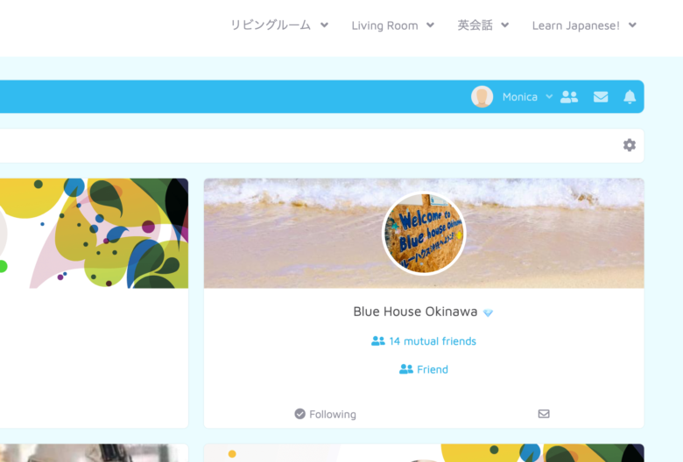Click colorful leaf-pattern cover on left card
This screenshot has width=683, height=462.
coord(94,234)
